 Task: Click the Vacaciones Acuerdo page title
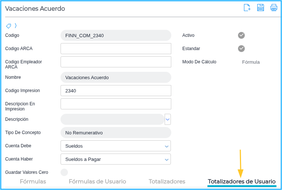click(35, 8)
